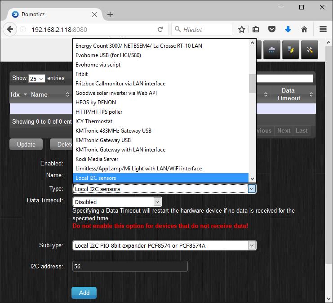Choose Fitbit from the type list
The width and height of the screenshot is (333, 303).
[x=160, y=74]
